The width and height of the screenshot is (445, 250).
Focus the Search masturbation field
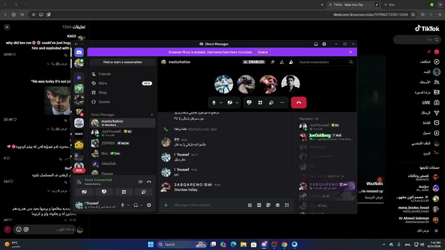(x=326, y=62)
